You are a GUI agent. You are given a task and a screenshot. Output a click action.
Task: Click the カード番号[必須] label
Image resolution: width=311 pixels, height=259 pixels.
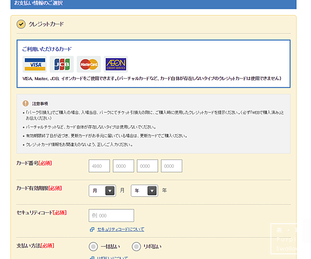[34, 163]
